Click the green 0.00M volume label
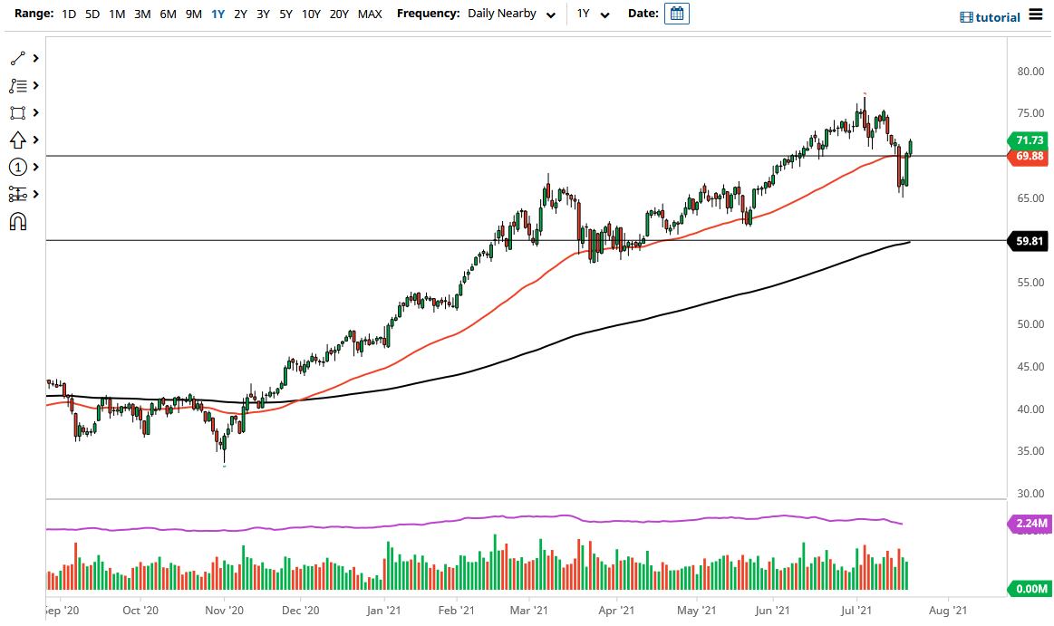This screenshot has width=1054, height=626. [1030, 588]
